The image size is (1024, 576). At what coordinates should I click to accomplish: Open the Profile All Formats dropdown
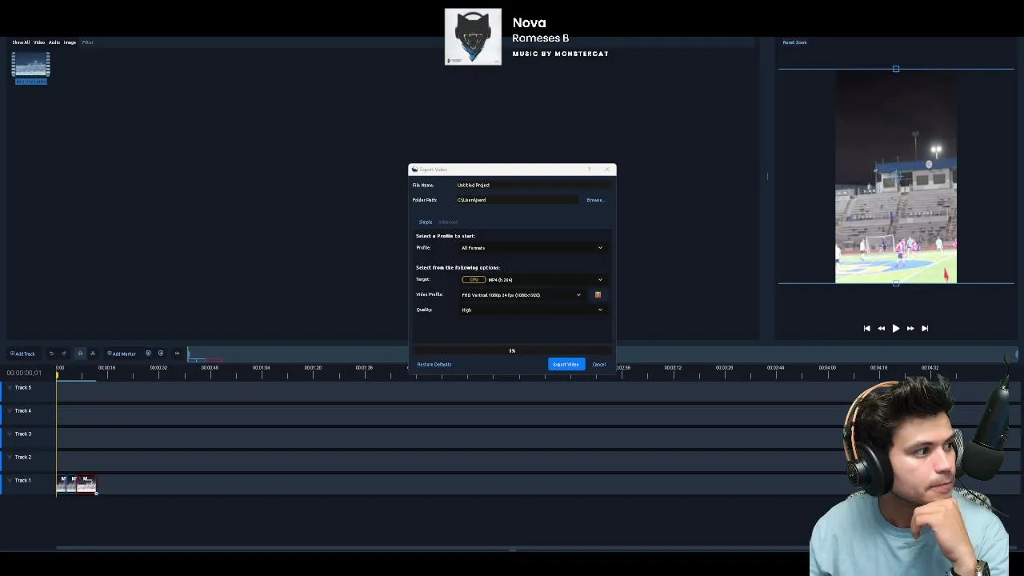pyautogui.click(x=532, y=248)
